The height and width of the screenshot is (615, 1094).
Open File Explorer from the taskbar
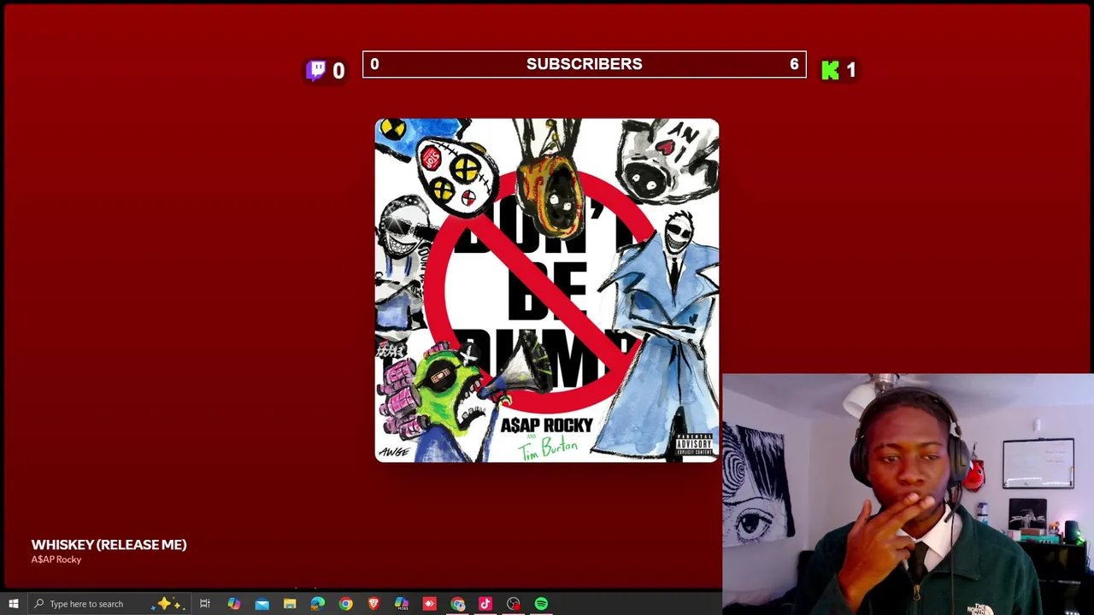point(290,604)
